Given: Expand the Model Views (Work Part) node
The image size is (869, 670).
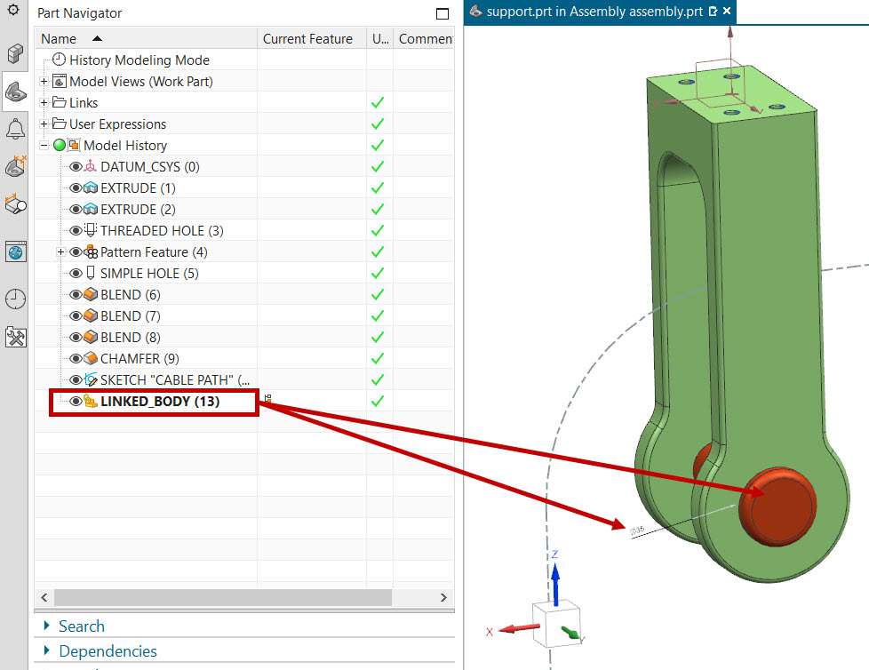Looking at the screenshot, I should [x=44, y=82].
